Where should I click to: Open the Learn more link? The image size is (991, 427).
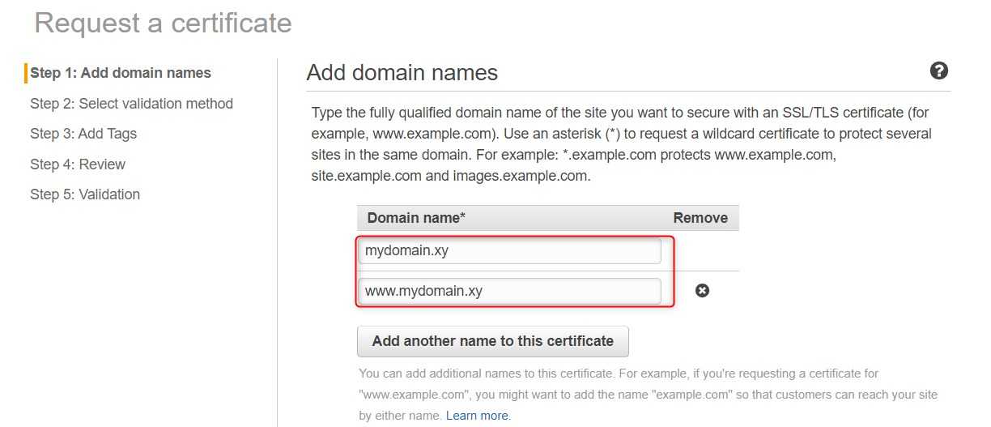(x=477, y=416)
